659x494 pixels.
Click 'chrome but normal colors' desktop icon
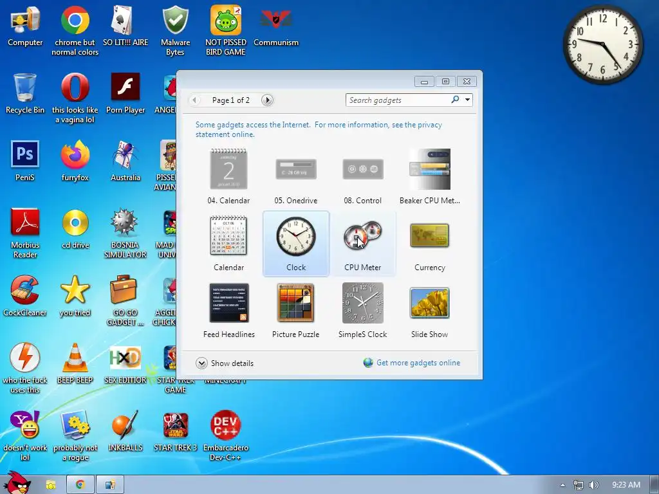[x=75, y=31]
